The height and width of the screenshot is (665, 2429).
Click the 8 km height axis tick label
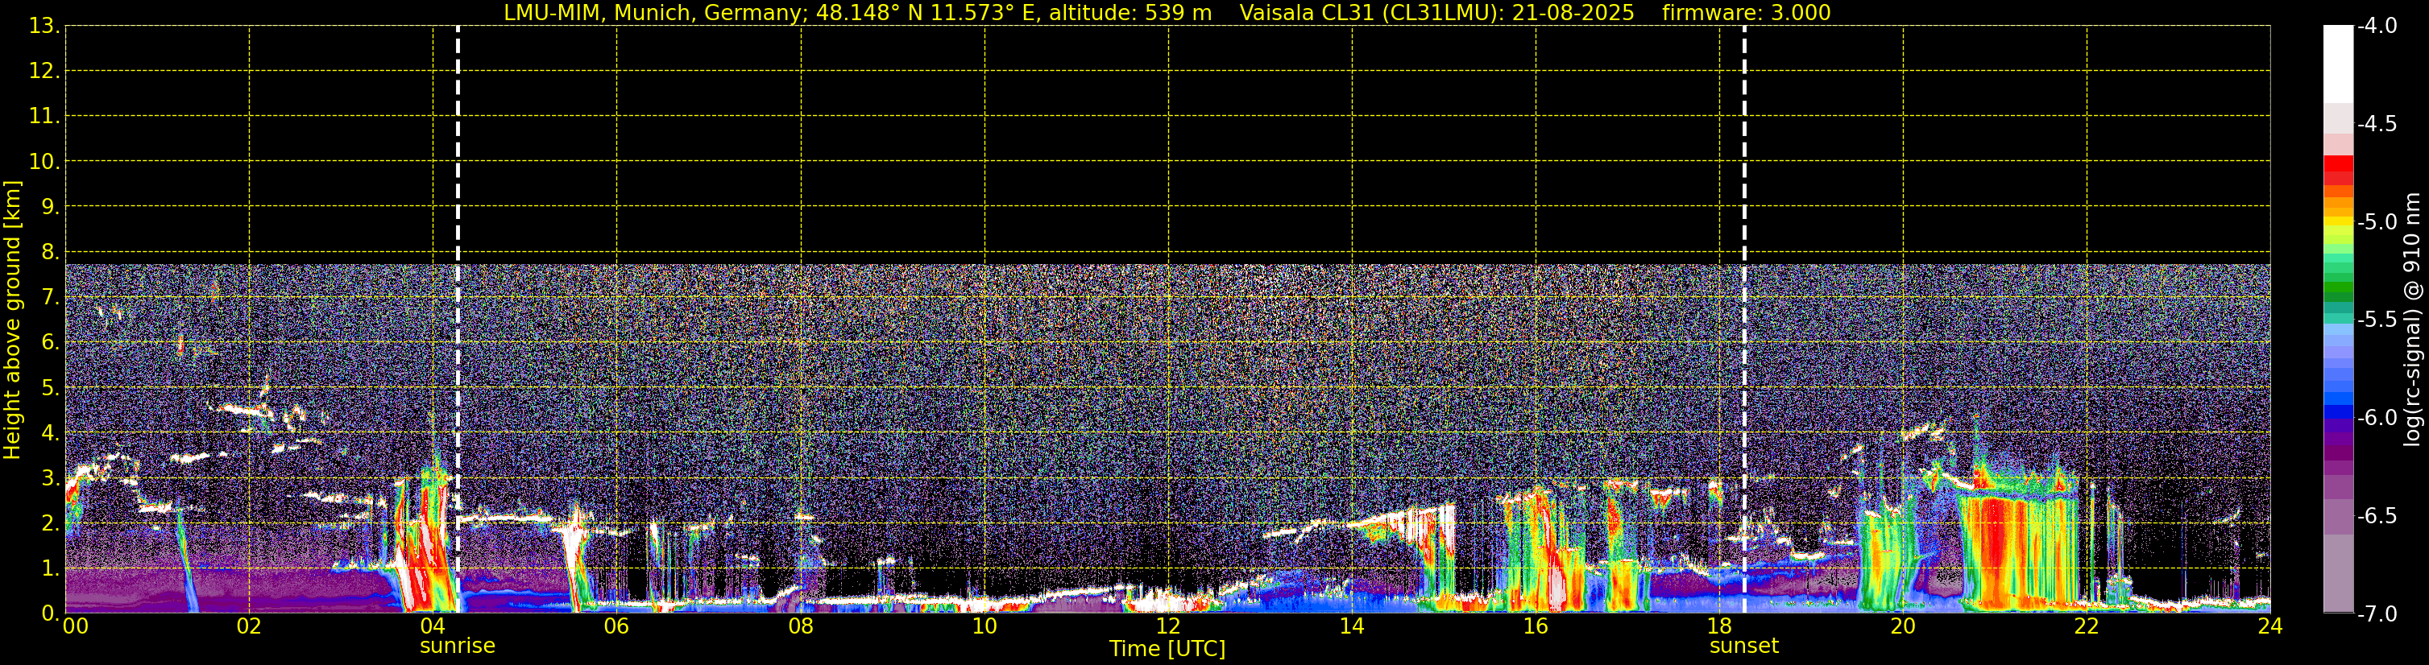coord(49,253)
